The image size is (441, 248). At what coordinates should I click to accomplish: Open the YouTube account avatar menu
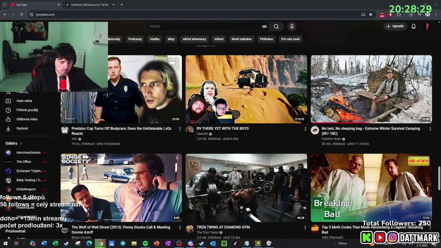(427, 26)
